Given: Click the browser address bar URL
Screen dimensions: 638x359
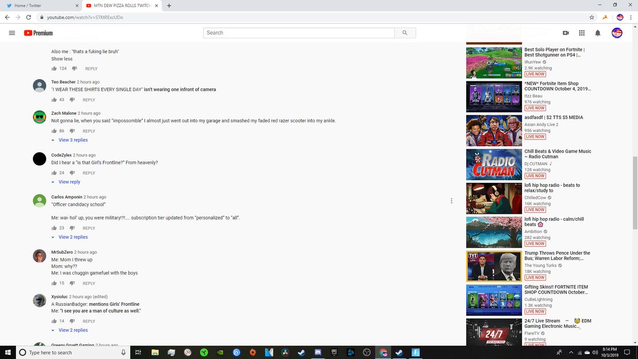Looking at the screenshot, I should coord(85,18).
